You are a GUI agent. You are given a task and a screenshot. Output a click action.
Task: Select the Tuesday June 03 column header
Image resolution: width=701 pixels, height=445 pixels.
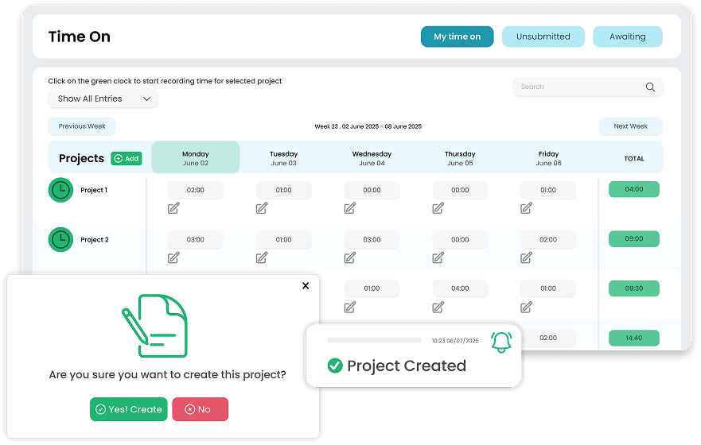[x=283, y=158]
